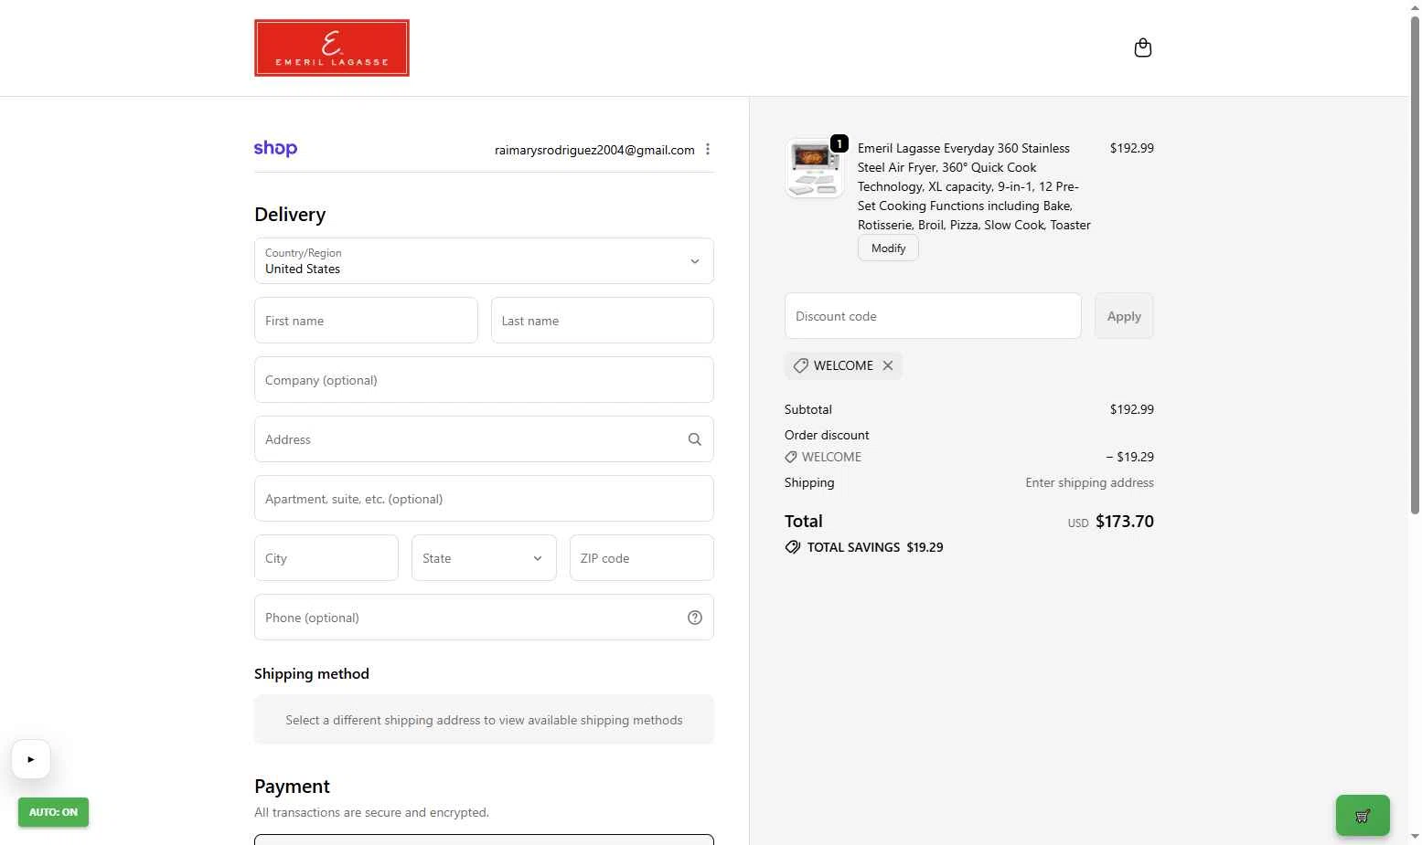Open the account options three-dot menu

(x=707, y=149)
